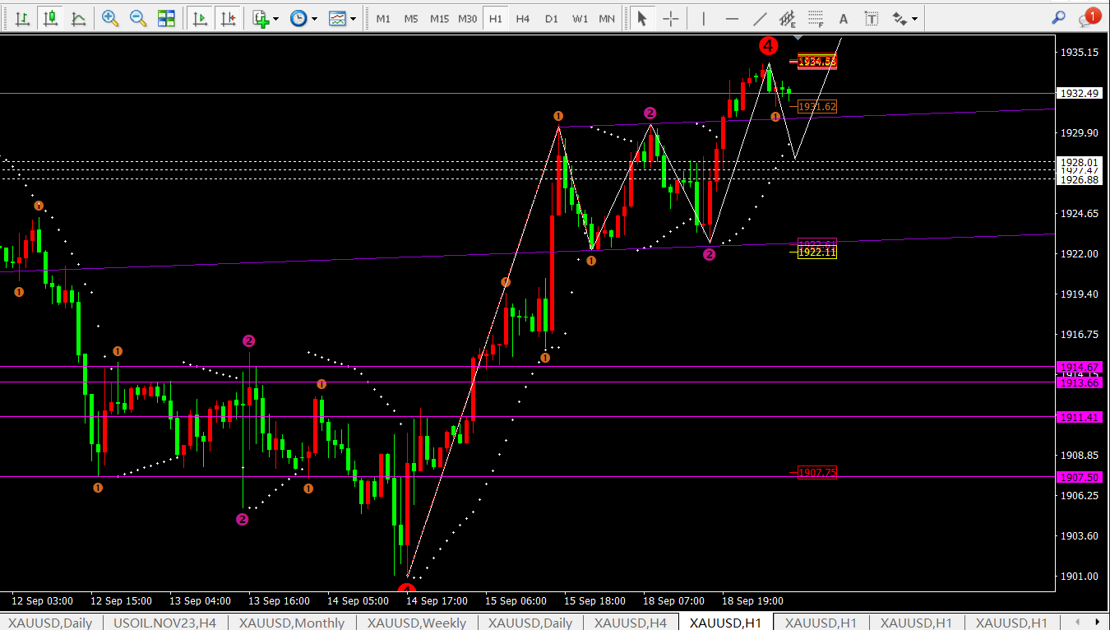This screenshot has width=1110, height=630.
Task: Open the chat notifications bubble
Action: pyautogui.click(x=1088, y=18)
